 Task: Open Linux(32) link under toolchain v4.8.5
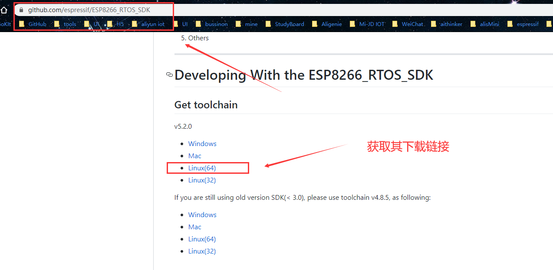click(x=202, y=251)
